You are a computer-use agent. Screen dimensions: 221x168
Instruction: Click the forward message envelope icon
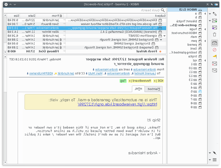pos(214,28)
